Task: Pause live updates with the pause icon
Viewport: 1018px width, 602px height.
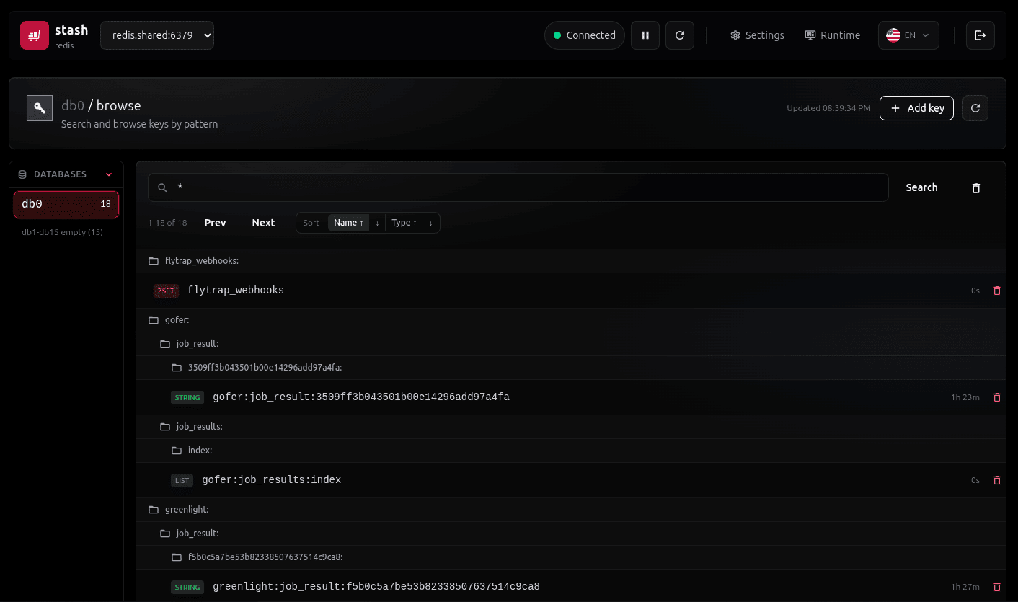Action: click(645, 35)
